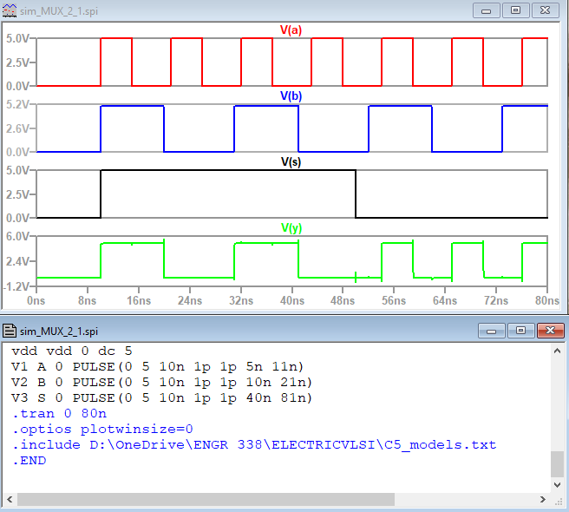Place cursor on the '.optios plotwinsize=0' line

(102, 430)
